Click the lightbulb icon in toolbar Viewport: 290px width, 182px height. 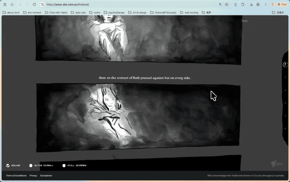272,5
